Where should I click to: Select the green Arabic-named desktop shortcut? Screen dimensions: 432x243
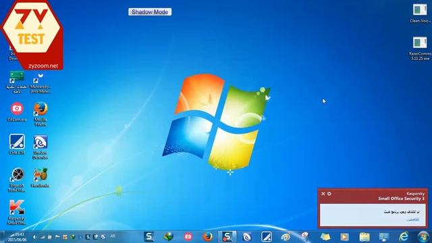coord(17,82)
